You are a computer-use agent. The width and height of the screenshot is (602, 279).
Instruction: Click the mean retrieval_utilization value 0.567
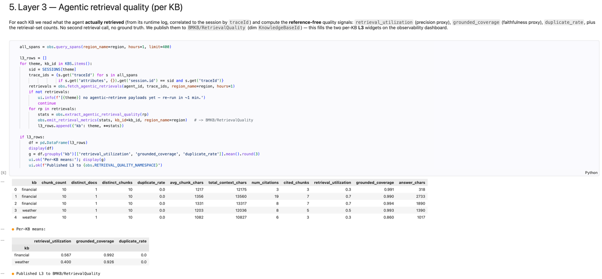pyautogui.click(x=66, y=255)
